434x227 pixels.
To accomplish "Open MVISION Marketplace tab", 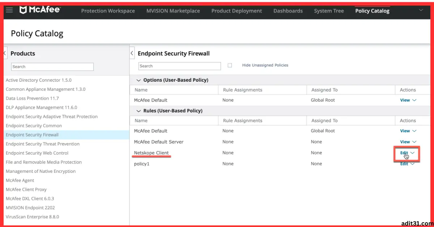I will pos(173,11).
